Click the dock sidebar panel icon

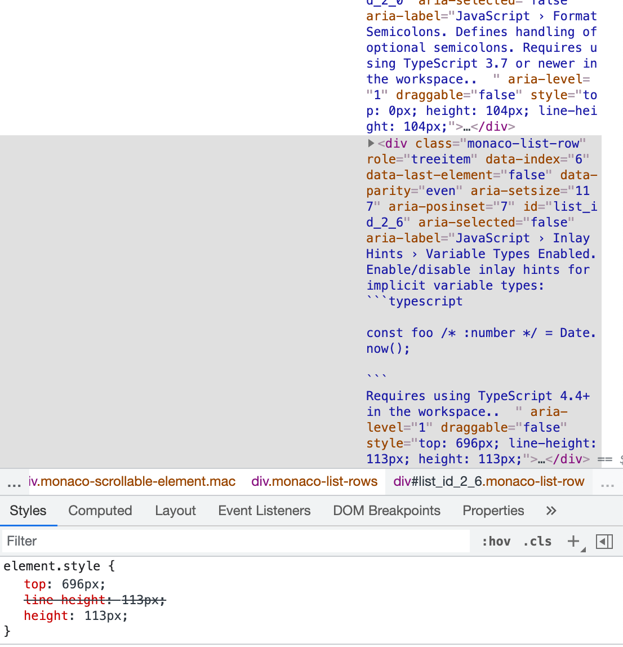pos(604,541)
